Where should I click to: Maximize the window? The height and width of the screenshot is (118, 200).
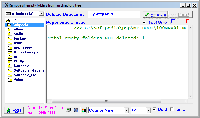pyautogui.click(x=188, y=5)
